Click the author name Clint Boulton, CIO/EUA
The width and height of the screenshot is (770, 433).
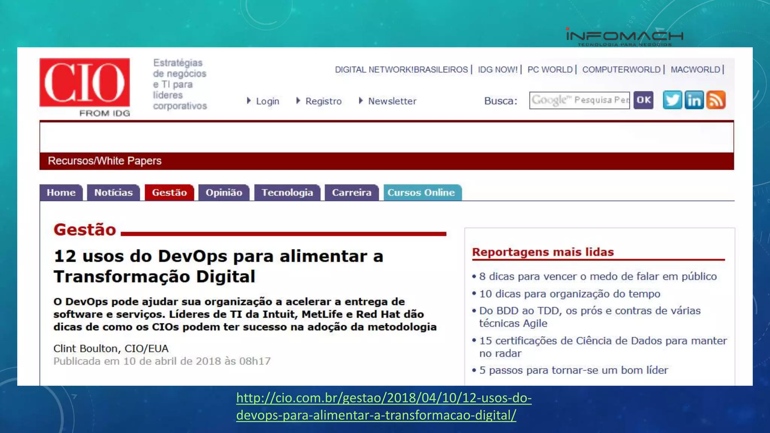pos(111,348)
